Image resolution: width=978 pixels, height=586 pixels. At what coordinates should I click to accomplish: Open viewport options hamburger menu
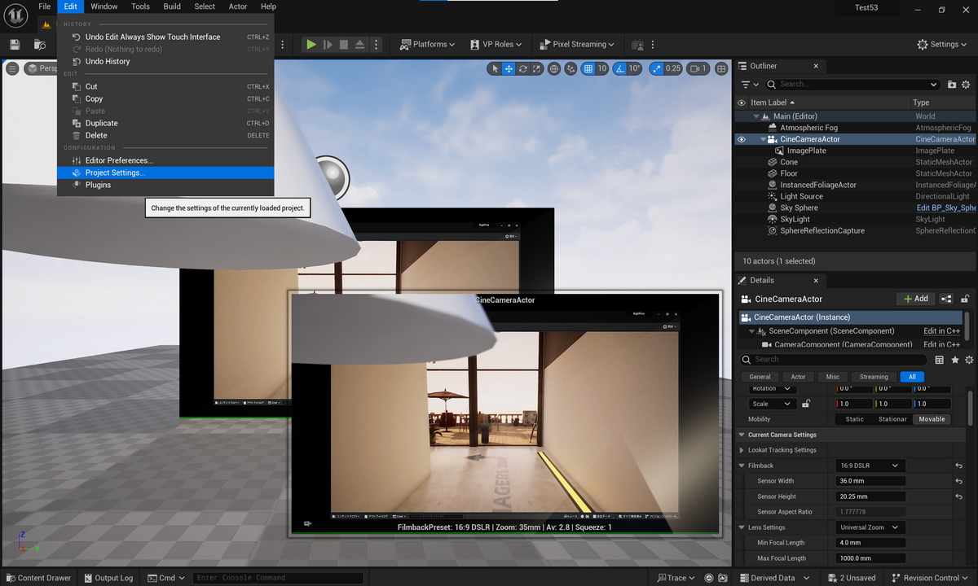coord(12,69)
